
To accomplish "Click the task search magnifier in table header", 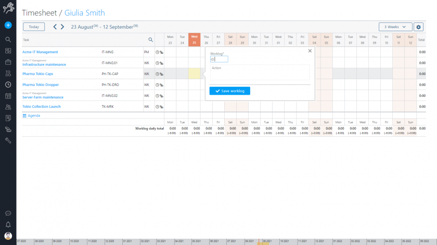I will (x=150, y=40).
